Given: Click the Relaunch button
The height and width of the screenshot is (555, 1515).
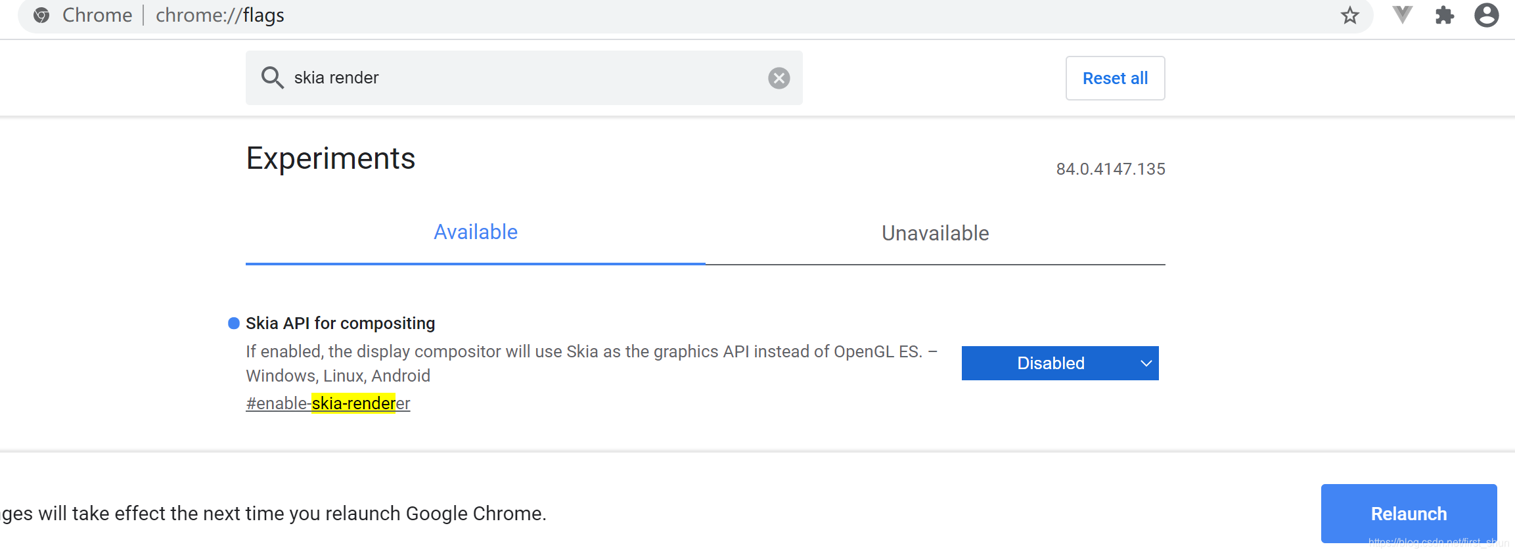Looking at the screenshot, I should point(1409,514).
